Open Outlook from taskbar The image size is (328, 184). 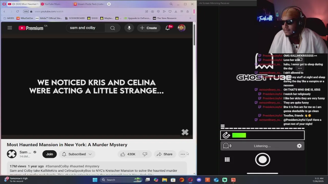tap(216, 180)
